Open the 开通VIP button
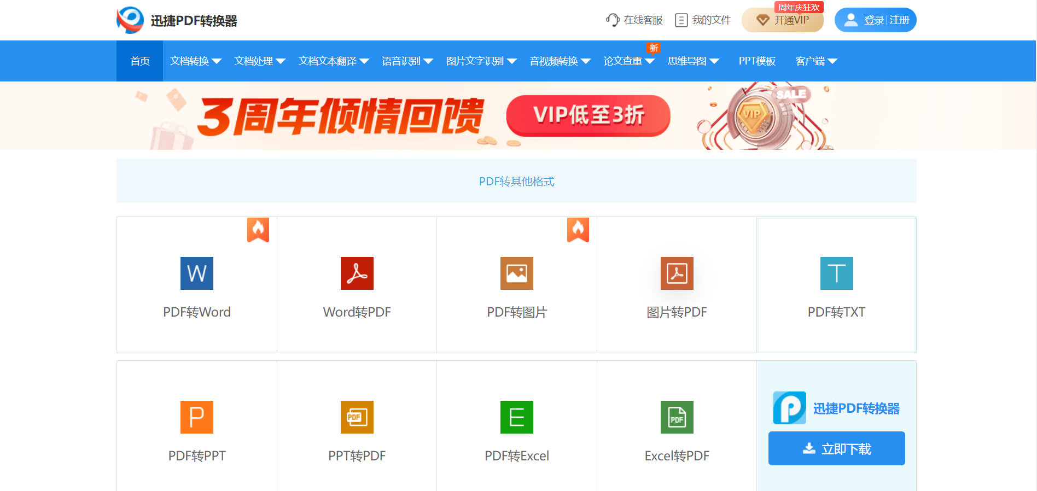Image resolution: width=1037 pixels, height=491 pixels. (x=783, y=20)
